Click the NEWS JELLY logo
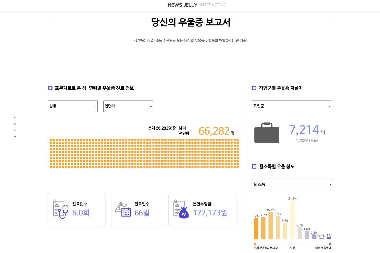Image resolution: width=380 pixels, height=253 pixels. tap(182, 5)
